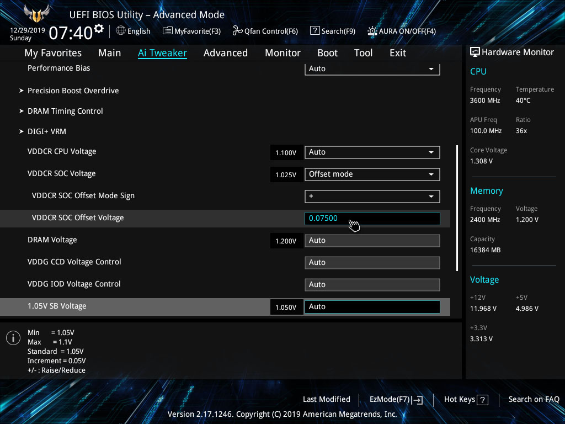Open the Exit tab
Image resolution: width=565 pixels, height=424 pixels.
click(398, 53)
